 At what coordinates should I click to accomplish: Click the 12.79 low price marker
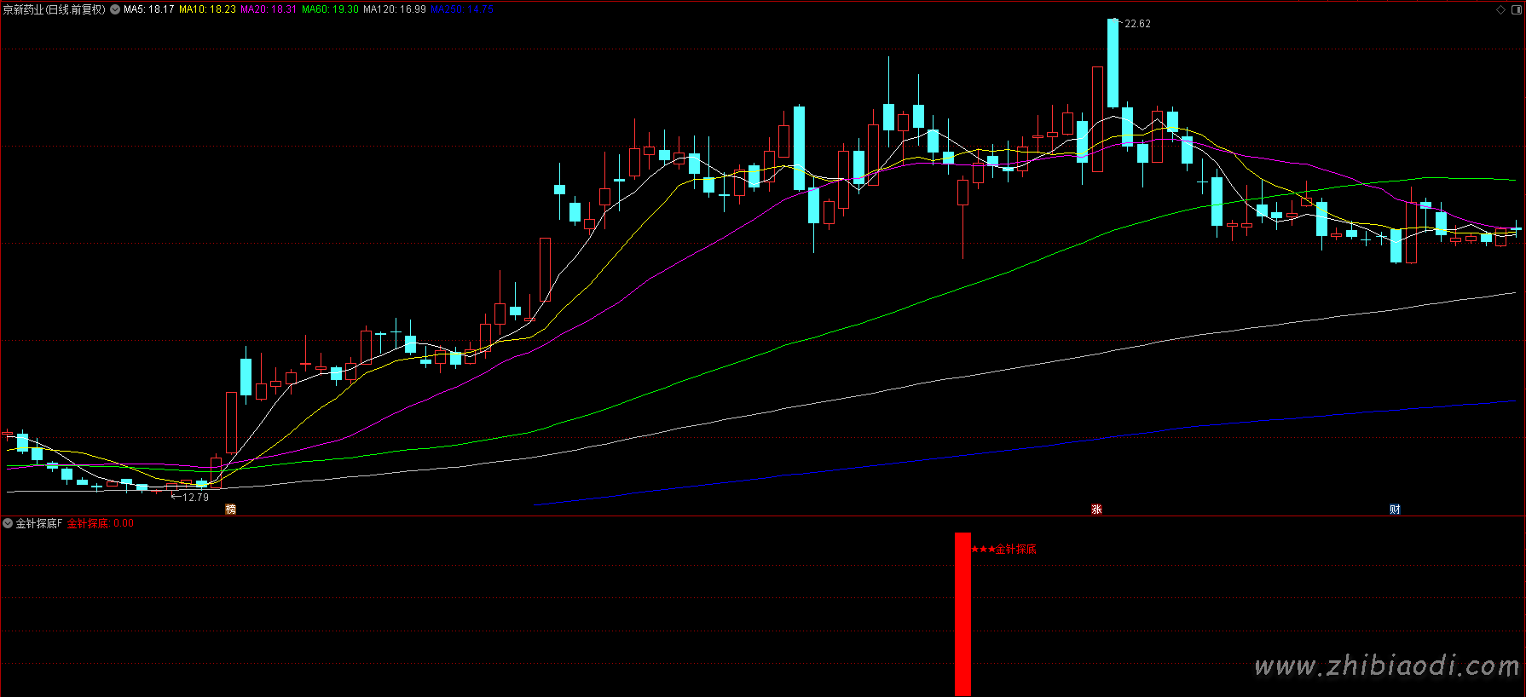click(194, 497)
